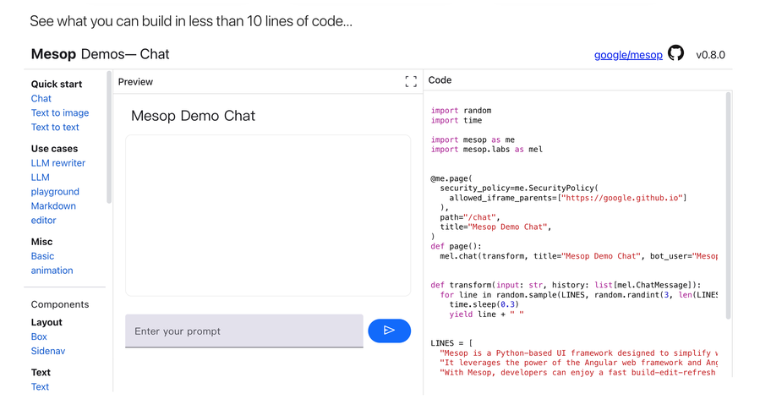The height and width of the screenshot is (410, 760).
Task: Click the 'yield line' code line
Action: (x=487, y=314)
